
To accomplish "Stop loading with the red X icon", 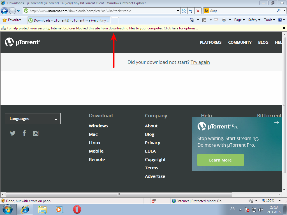I will click(x=198, y=11).
